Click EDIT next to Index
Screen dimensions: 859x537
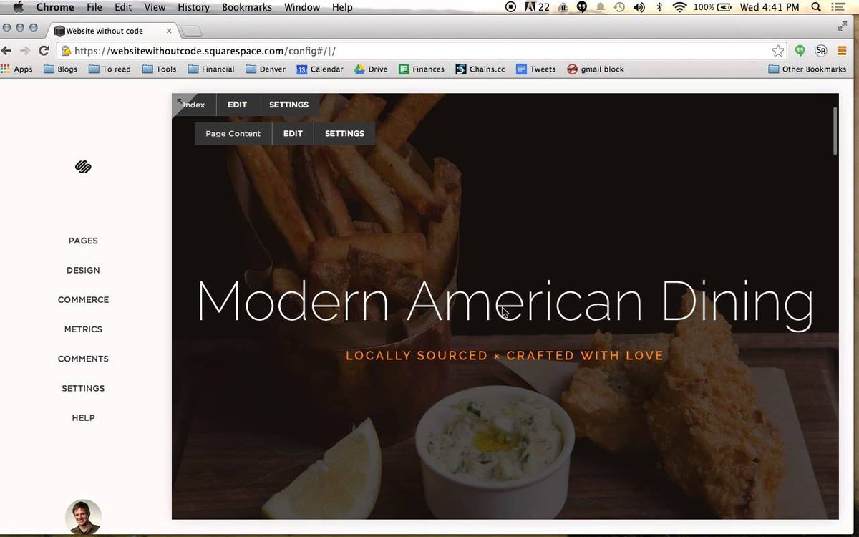click(x=237, y=105)
